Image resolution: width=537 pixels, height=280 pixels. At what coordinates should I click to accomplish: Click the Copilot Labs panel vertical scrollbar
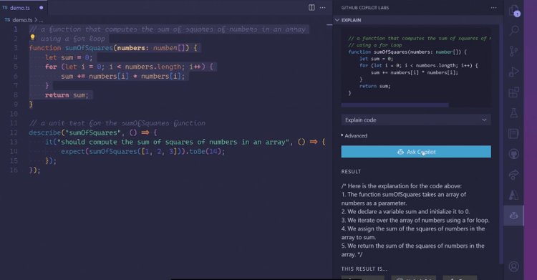[501, 144]
